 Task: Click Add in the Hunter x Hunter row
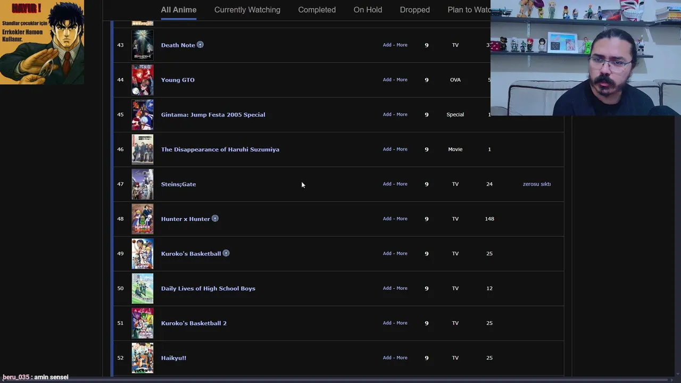387,219
